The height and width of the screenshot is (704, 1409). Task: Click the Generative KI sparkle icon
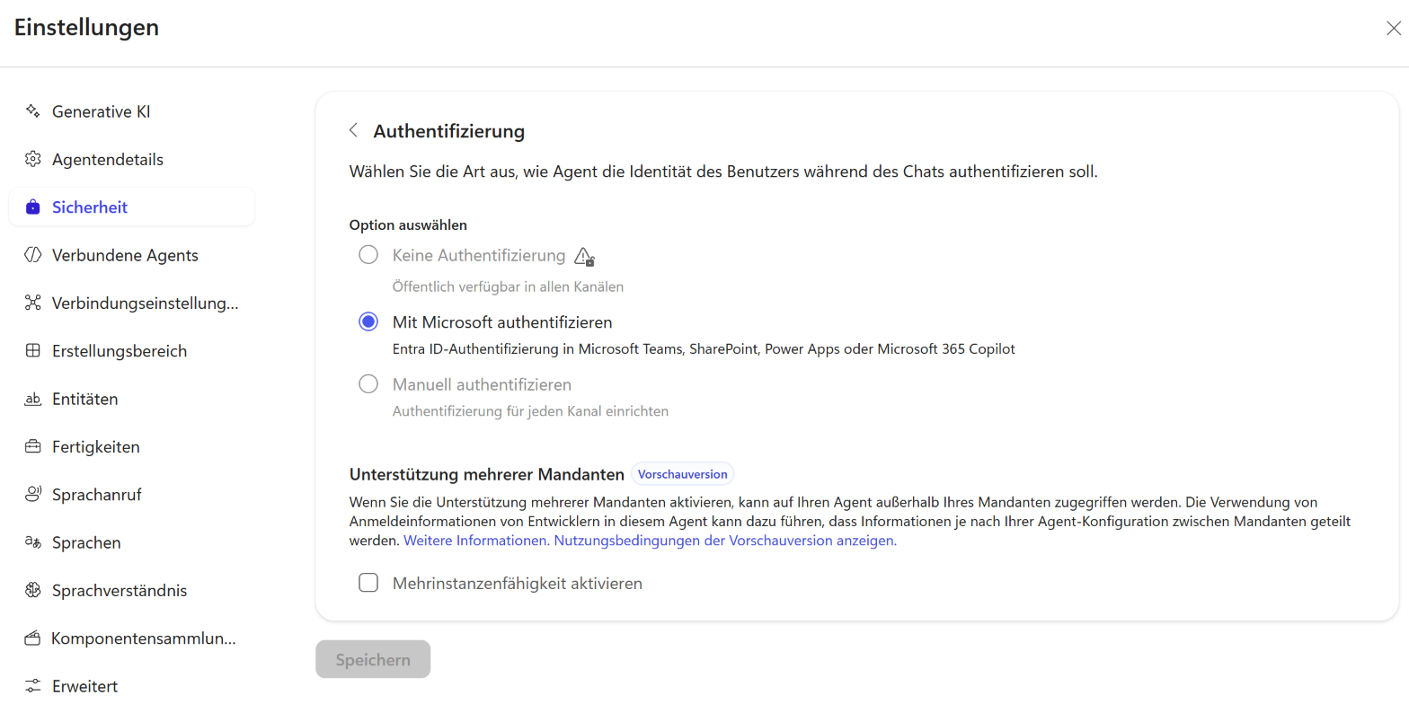click(33, 111)
